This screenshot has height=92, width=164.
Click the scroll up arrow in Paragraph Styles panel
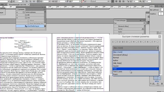[145, 26]
